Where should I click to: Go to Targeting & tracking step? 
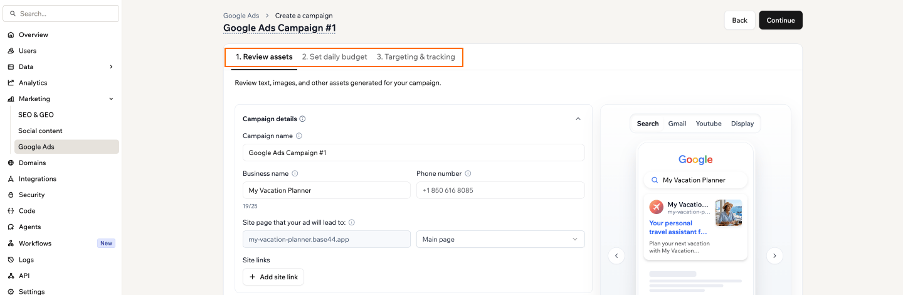point(416,56)
